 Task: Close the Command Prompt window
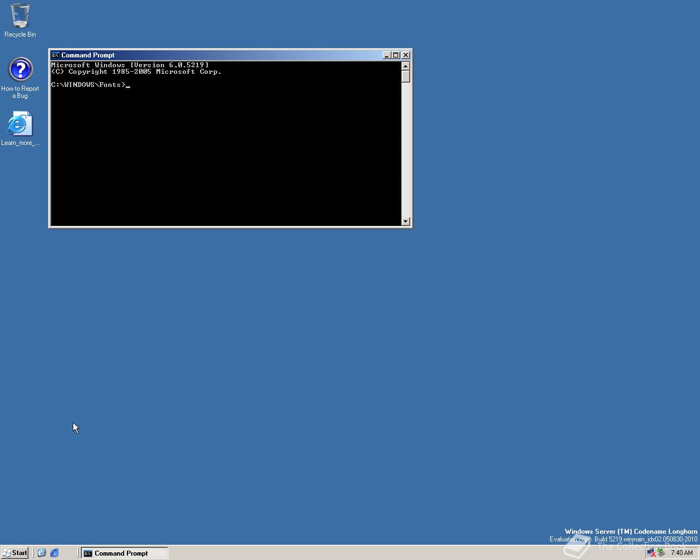(x=406, y=55)
